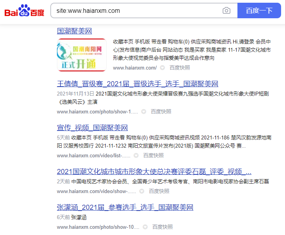This screenshot has width=285, height=235.
Task: Click the Baidu logo
Action: (24, 11)
